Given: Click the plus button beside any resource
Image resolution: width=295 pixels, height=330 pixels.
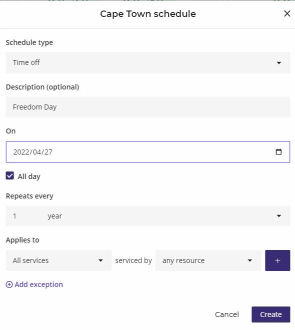Looking at the screenshot, I should pos(277,260).
